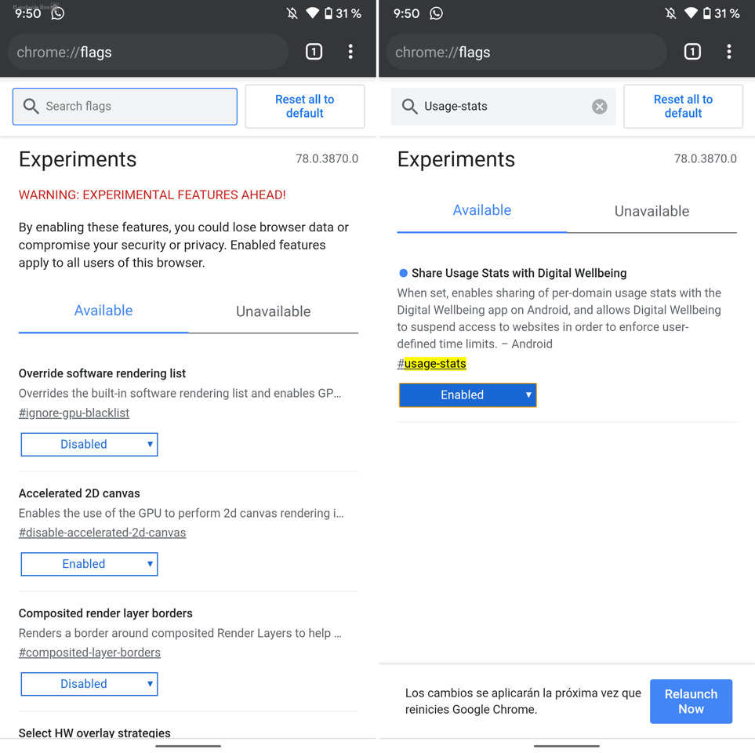Open three-dot menu in right browser
This screenshot has height=753, width=755.
(729, 53)
